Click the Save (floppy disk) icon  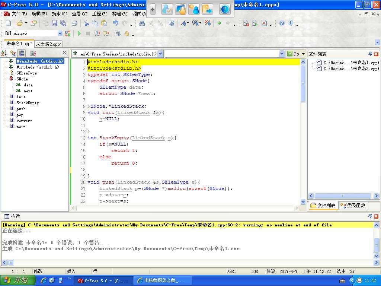(54, 23)
